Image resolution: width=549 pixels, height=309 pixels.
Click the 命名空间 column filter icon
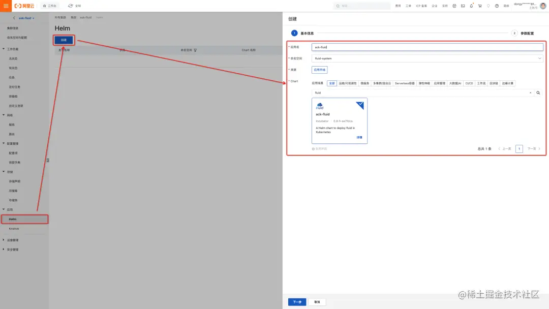click(x=195, y=50)
